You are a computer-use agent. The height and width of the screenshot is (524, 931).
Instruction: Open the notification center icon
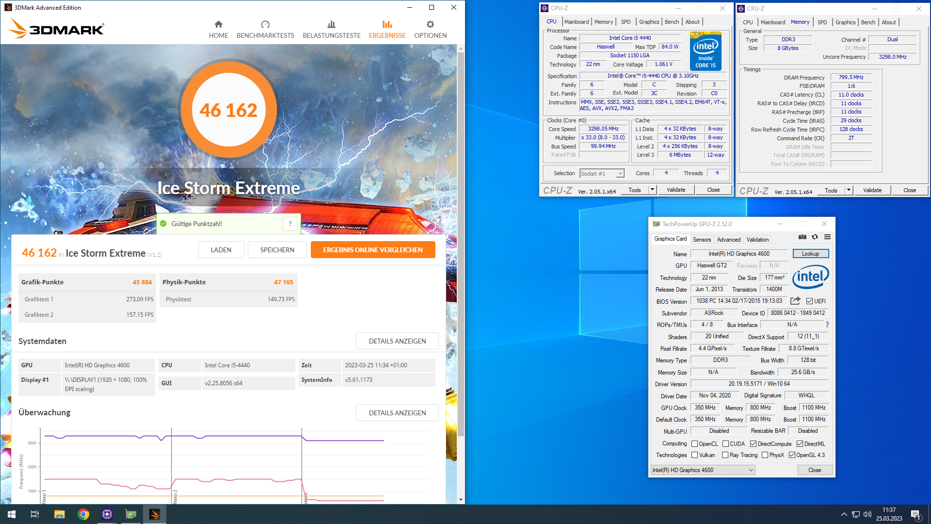coord(915,514)
